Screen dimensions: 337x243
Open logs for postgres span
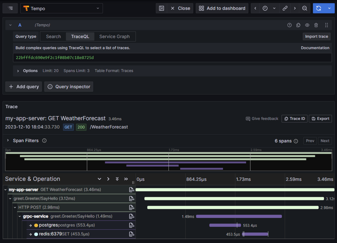click(132, 225)
